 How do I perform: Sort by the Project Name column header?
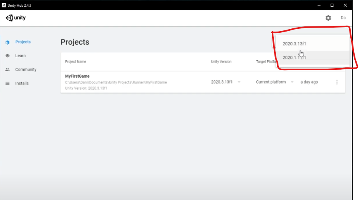click(x=75, y=62)
